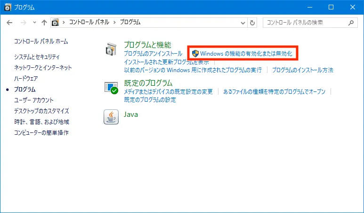Expand chevron before コントロール パネル breadcrumb
Screen dimensions: 364x213
point(64,23)
